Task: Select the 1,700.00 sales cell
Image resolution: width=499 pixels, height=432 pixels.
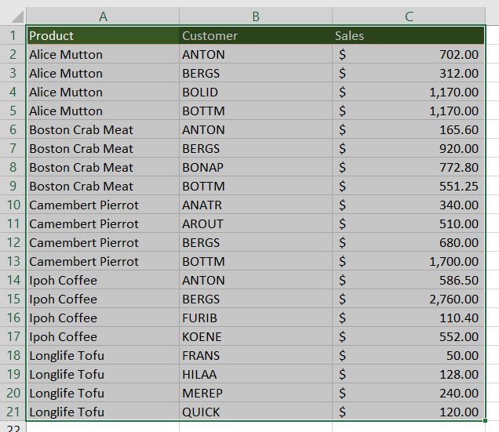Action: (409, 261)
